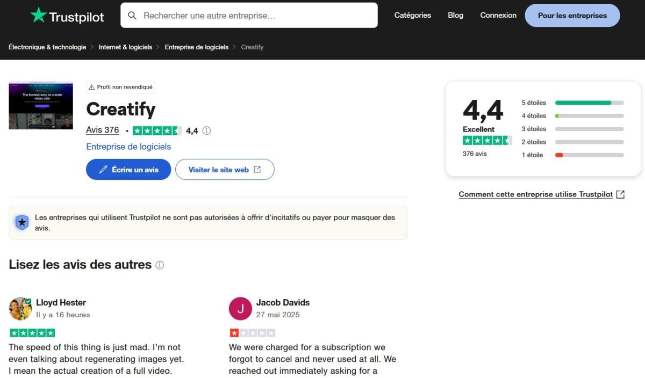The height and width of the screenshot is (378, 645).
Task: Open the Catégories menu
Action: coord(412,16)
